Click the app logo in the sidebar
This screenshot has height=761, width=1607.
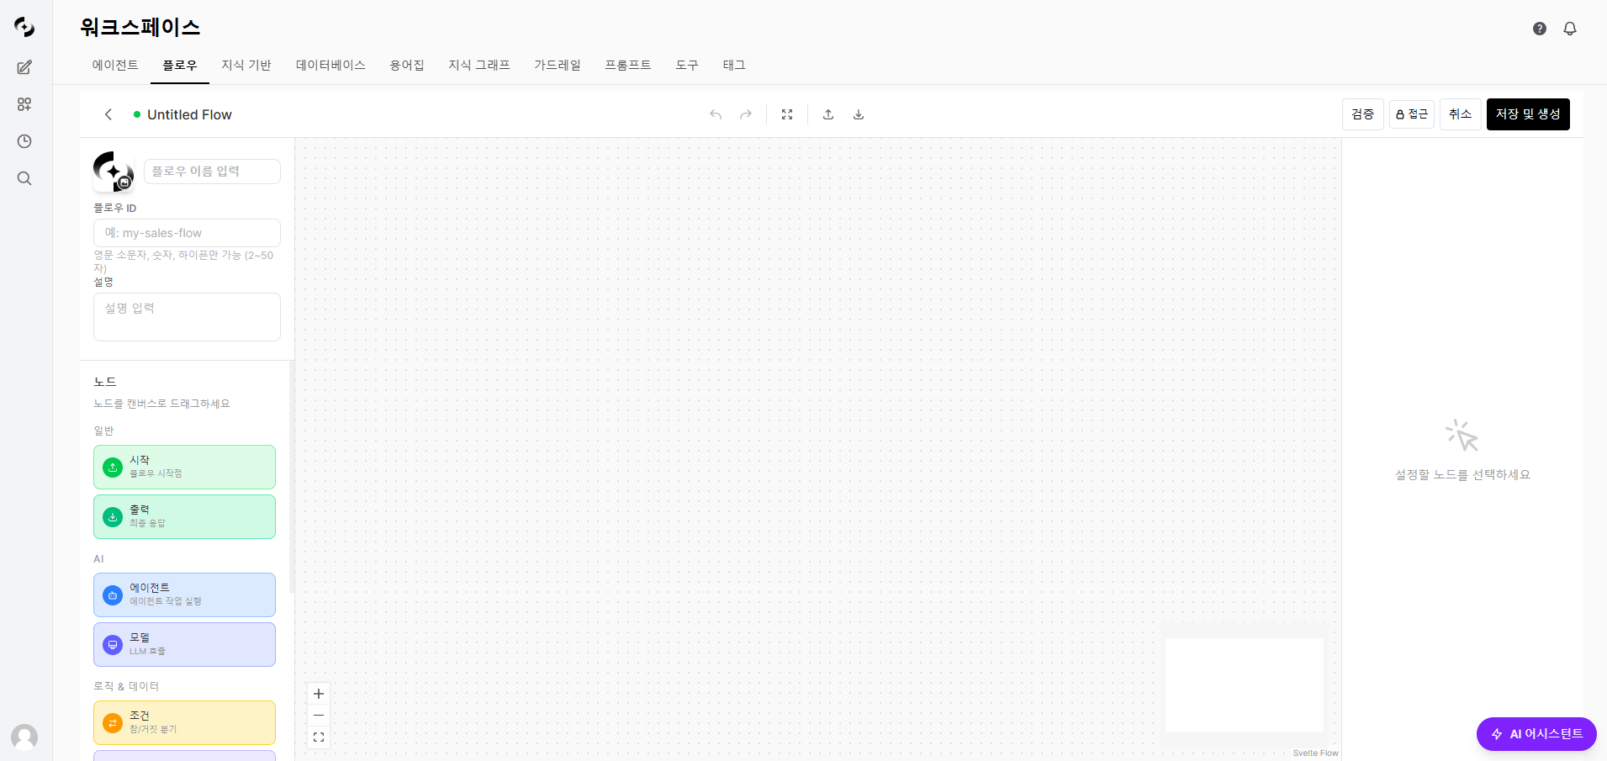pyautogui.click(x=24, y=27)
